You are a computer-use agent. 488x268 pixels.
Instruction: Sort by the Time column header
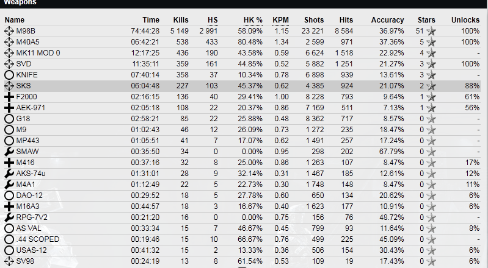tap(151, 20)
